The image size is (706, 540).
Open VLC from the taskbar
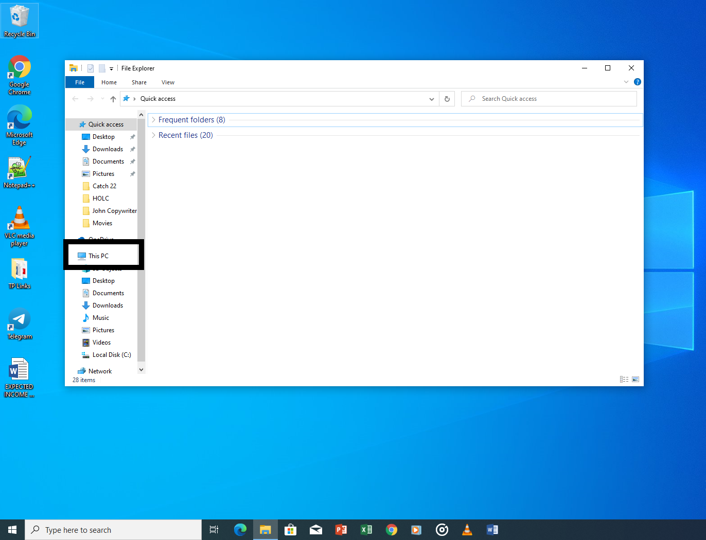click(x=467, y=530)
